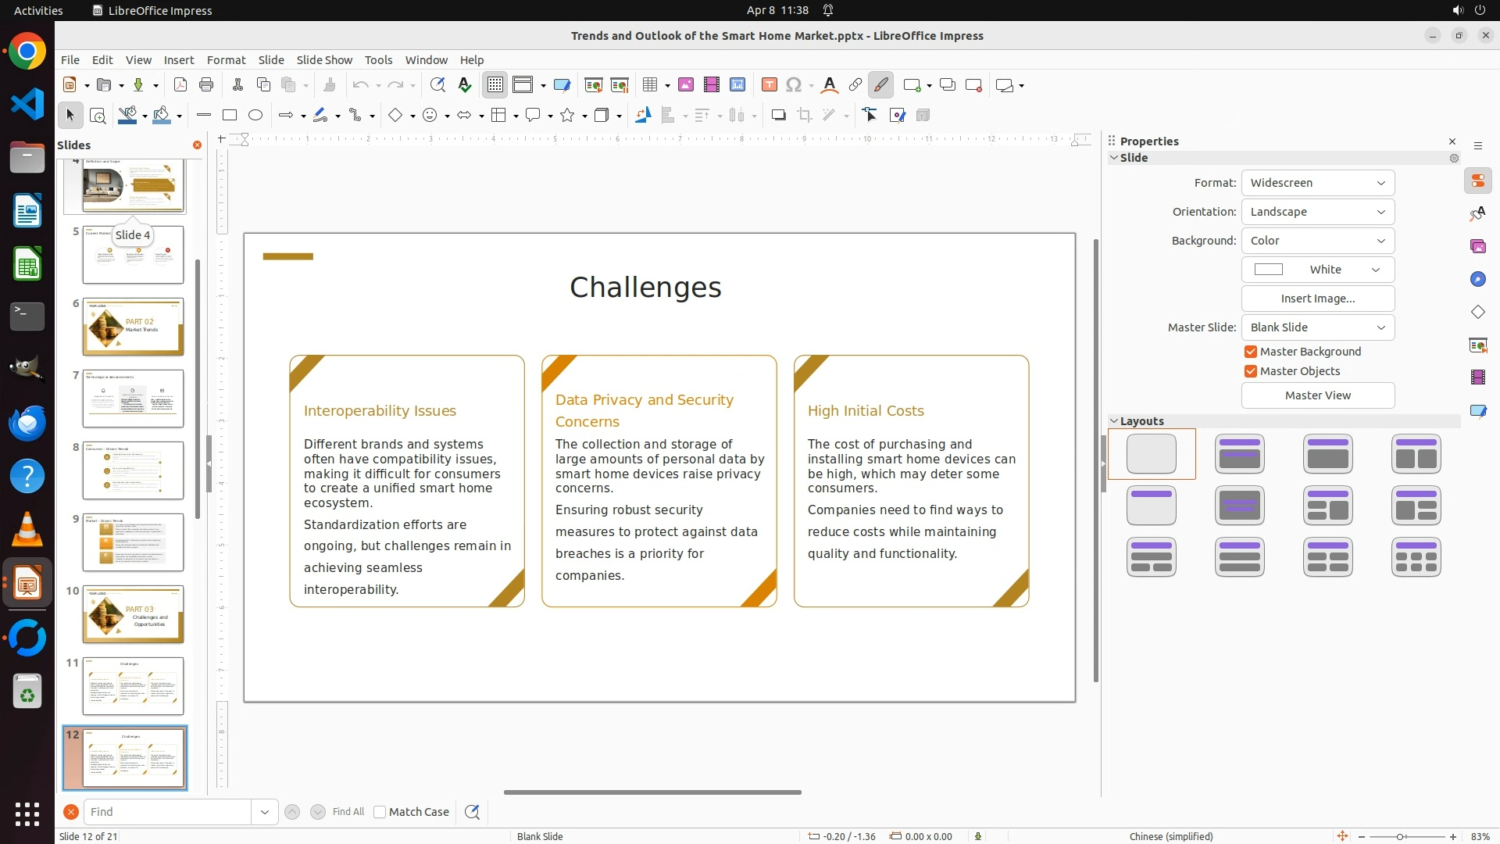Open the Slide Show menu
The height and width of the screenshot is (844, 1500).
click(324, 60)
